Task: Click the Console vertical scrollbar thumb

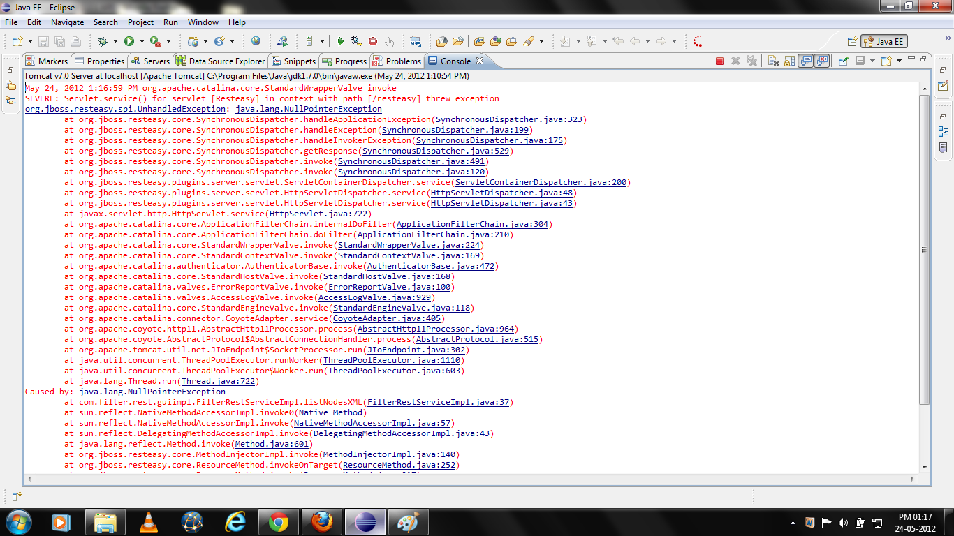Action: pos(925,250)
